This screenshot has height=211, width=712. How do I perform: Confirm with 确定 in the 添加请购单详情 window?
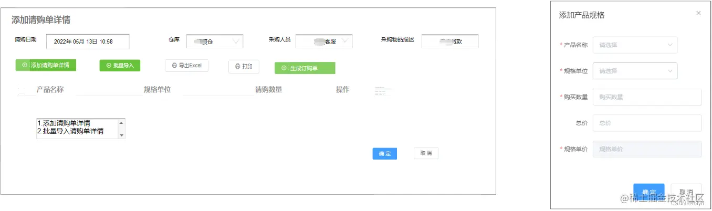[x=384, y=153]
